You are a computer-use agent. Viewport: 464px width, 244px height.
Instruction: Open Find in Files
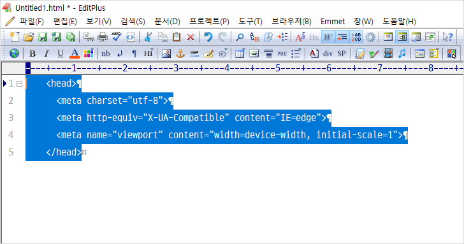click(268, 37)
